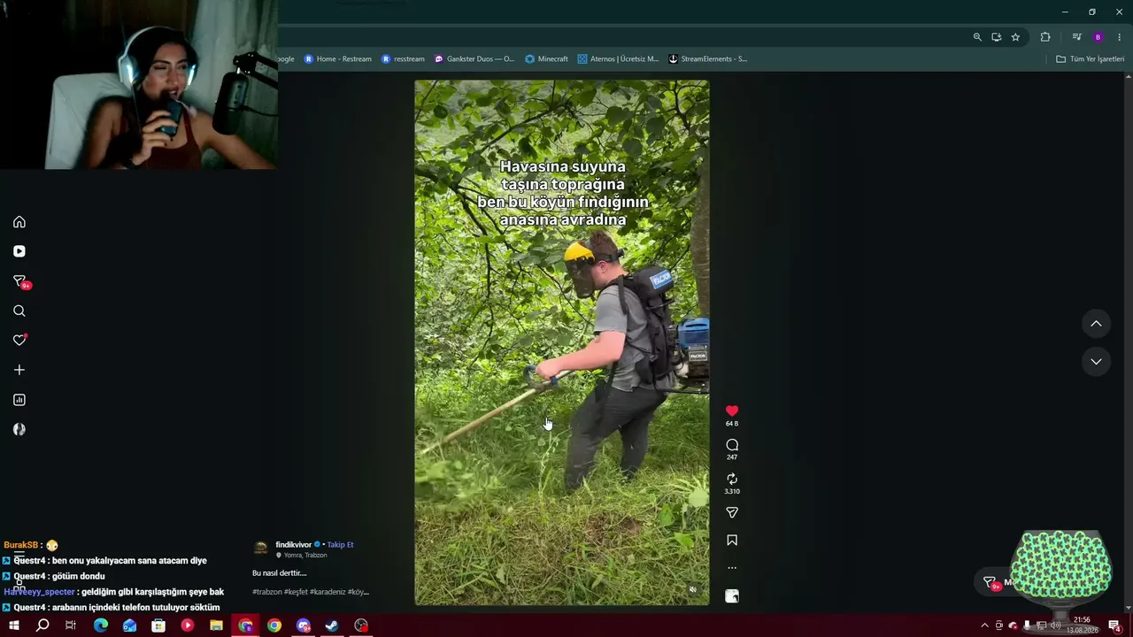Go to previous reel with up chevron
The image size is (1133, 637).
tap(1096, 324)
